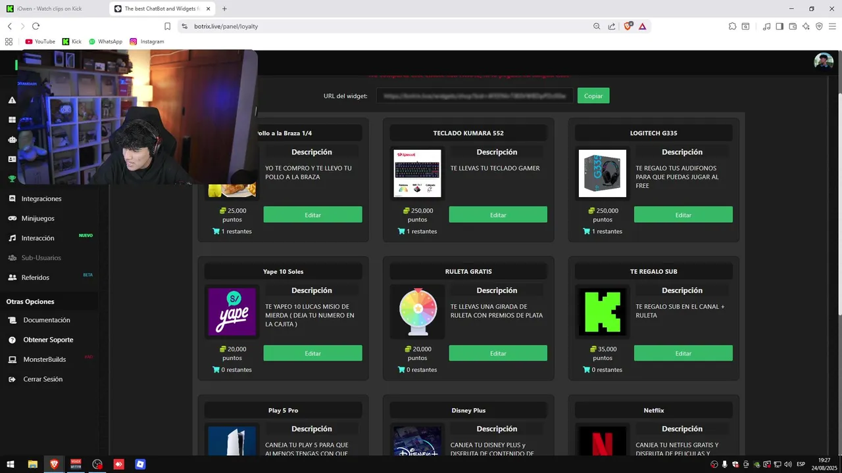Click the trophy loyalty icon in sidebar
This screenshot has height=473, width=842.
pyautogui.click(x=12, y=179)
